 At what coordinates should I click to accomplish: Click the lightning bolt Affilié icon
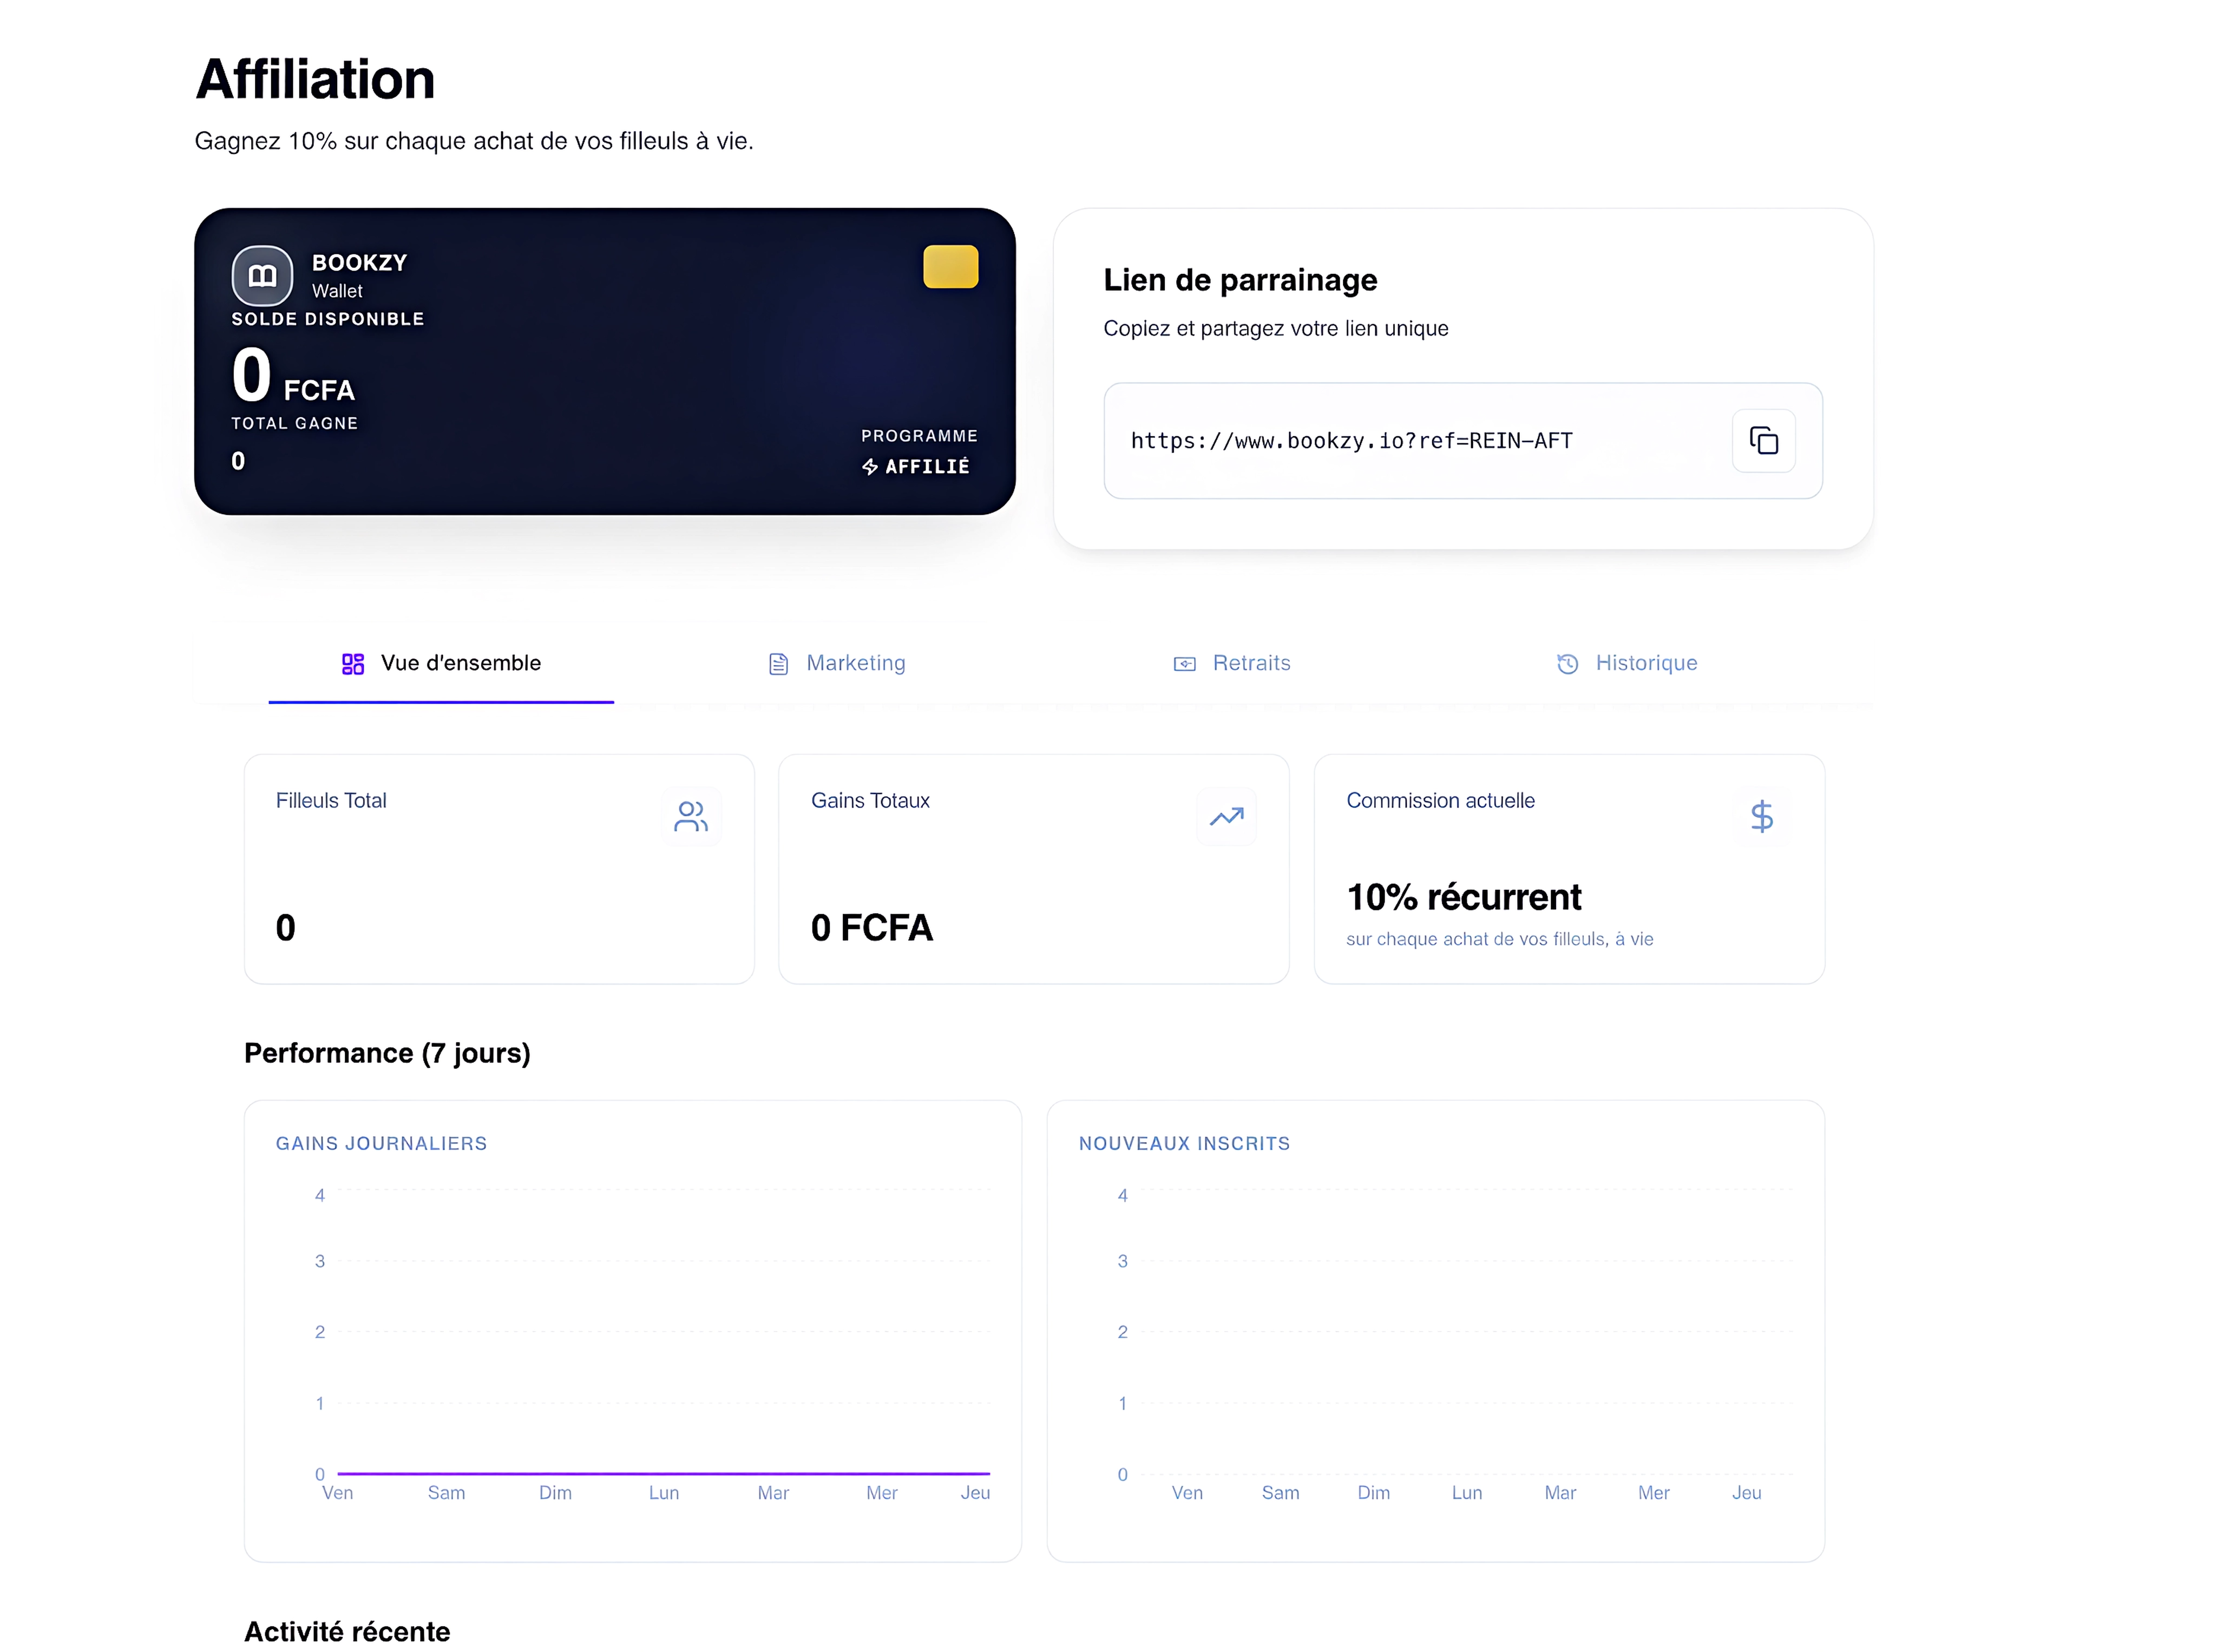(x=869, y=467)
